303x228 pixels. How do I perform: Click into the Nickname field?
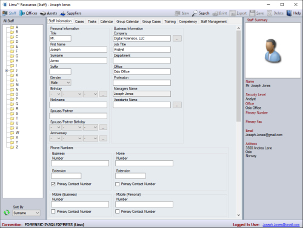click(78, 105)
